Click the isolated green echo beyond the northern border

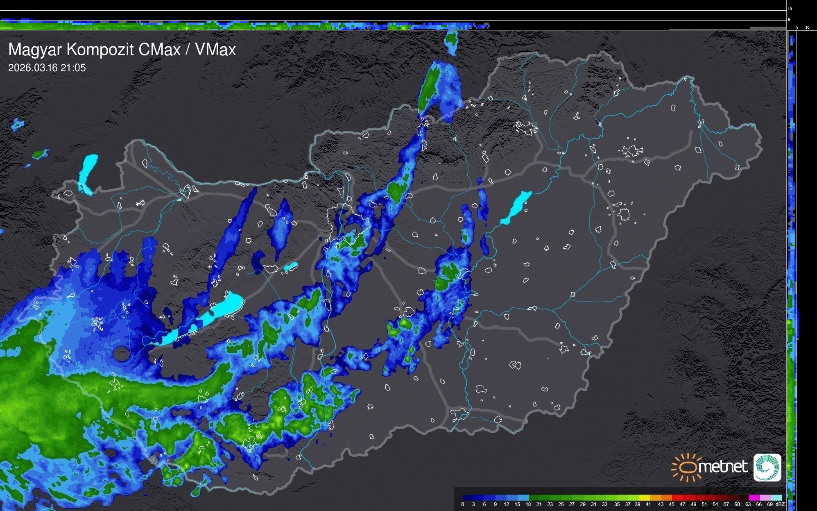451,40
